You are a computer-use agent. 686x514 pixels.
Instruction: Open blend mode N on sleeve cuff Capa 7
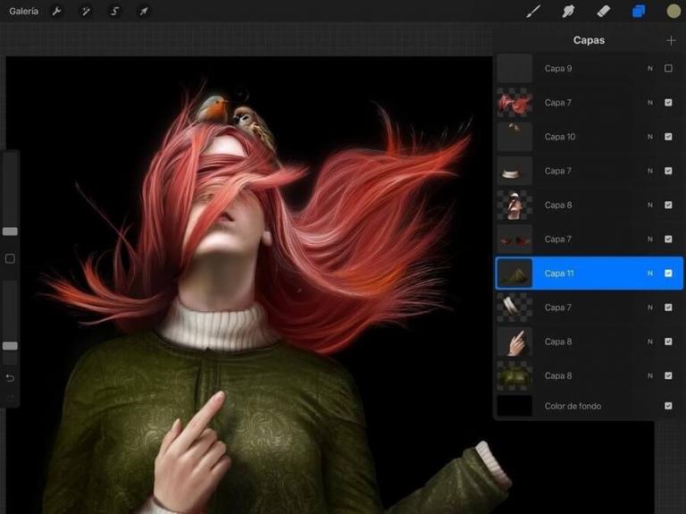[650, 308]
